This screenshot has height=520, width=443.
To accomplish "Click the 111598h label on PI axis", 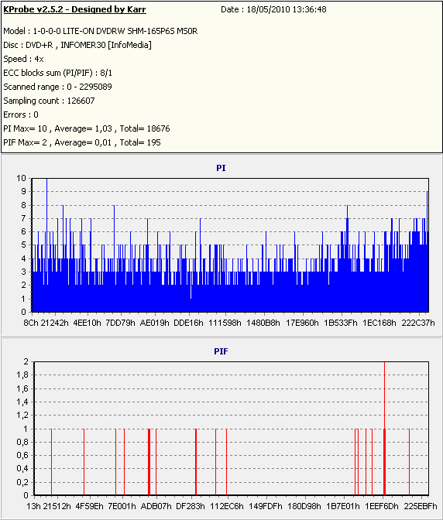I will pyautogui.click(x=225, y=323).
